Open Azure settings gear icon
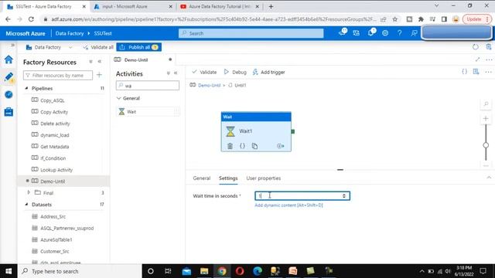Image resolution: width=495 pixels, height=278 pixels. pyautogui.click(x=385, y=32)
